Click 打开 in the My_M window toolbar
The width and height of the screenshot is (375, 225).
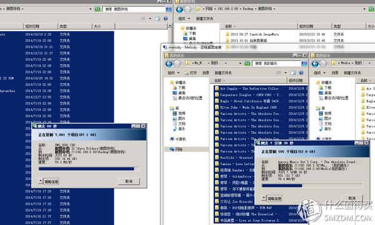191,72
